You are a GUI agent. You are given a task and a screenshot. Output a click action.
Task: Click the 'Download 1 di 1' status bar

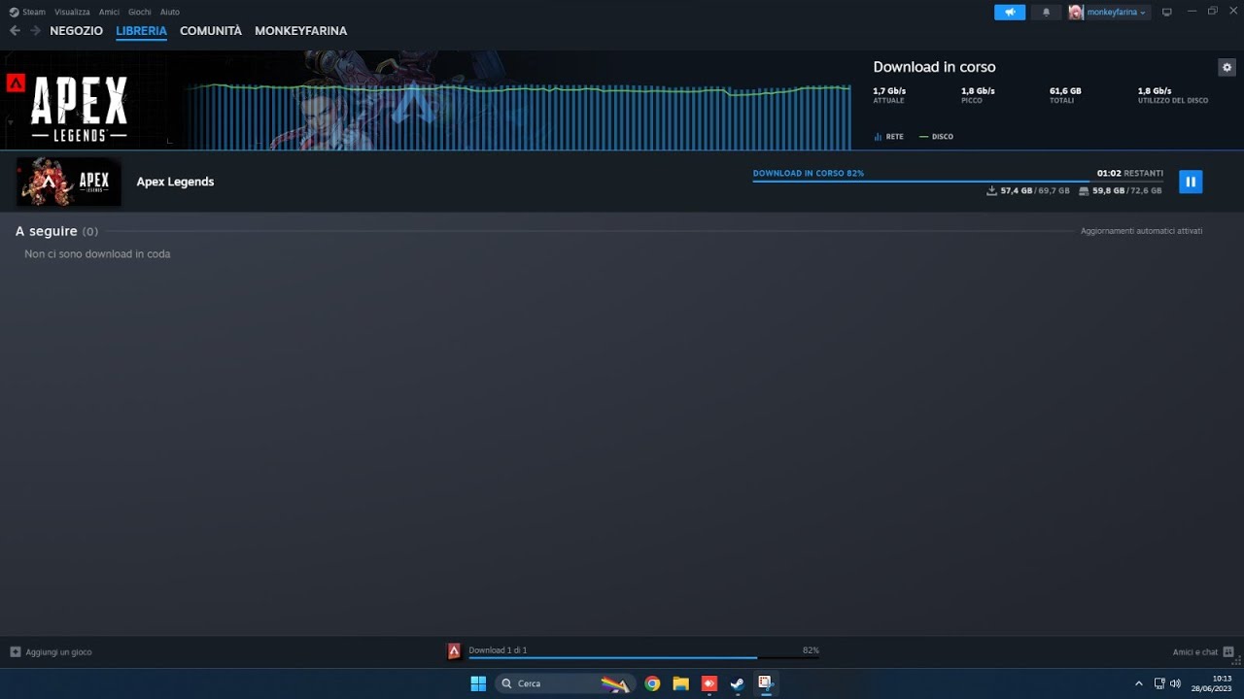pos(642,651)
